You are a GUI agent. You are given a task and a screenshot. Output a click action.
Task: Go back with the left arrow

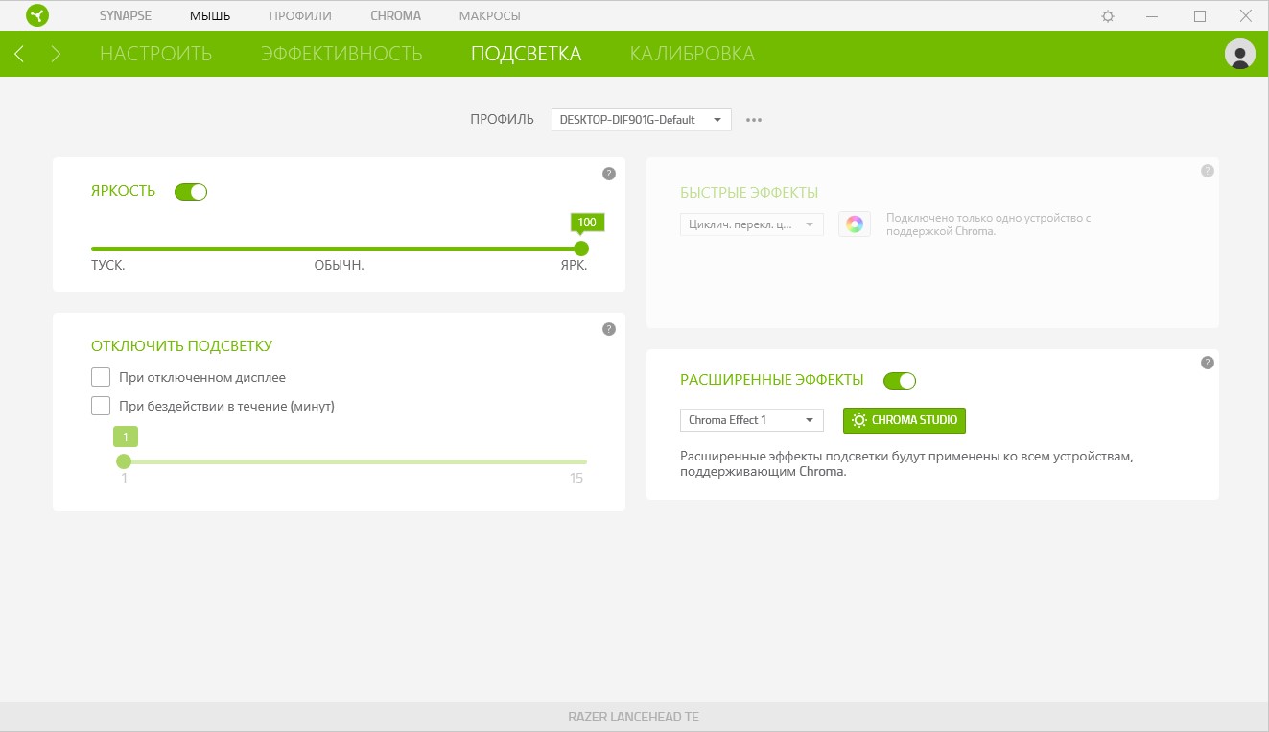pyautogui.click(x=19, y=54)
